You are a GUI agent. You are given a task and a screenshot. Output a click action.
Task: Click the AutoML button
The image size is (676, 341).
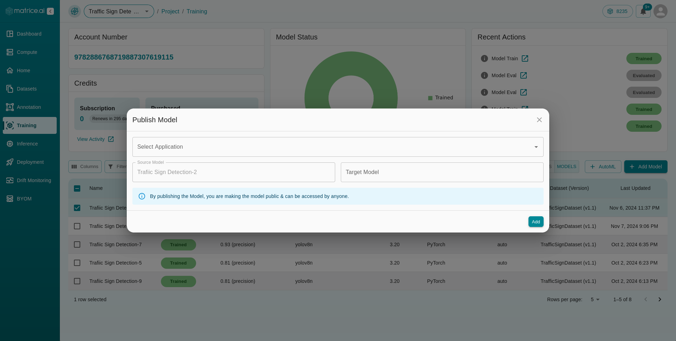(x=603, y=167)
